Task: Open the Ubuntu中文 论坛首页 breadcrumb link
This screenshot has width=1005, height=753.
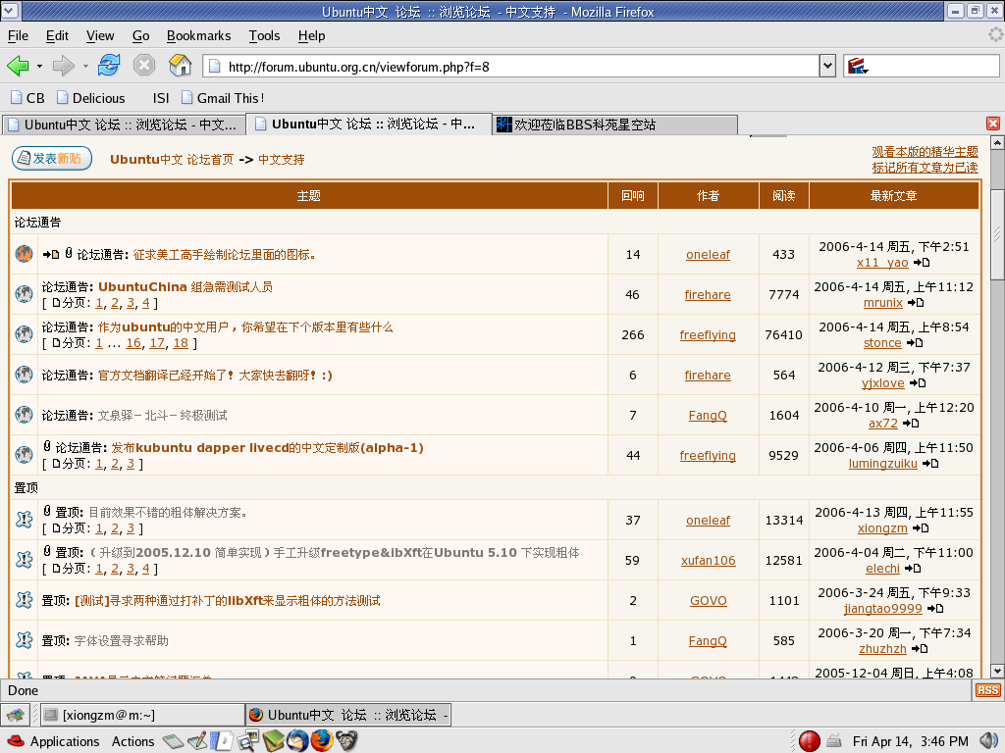Action: 172,160
